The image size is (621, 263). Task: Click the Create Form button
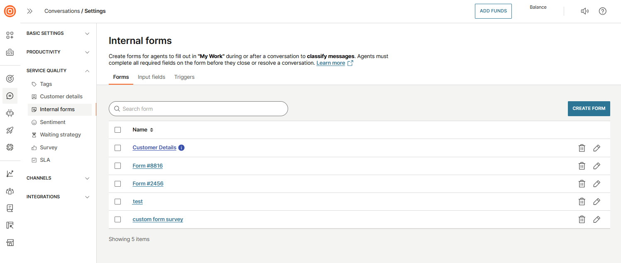[589, 108]
